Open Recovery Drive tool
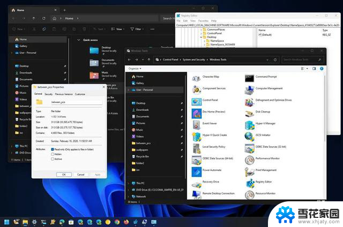 tap(205, 183)
